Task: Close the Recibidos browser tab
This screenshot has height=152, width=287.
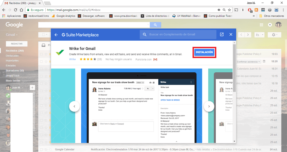Action: click(x=40, y=3)
